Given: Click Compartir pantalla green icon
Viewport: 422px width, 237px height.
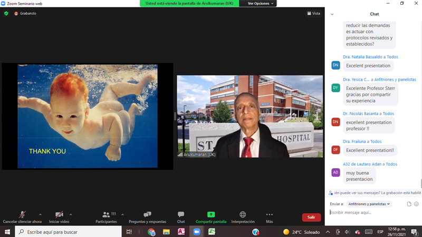Looking at the screenshot, I should click(x=211, y=214).
